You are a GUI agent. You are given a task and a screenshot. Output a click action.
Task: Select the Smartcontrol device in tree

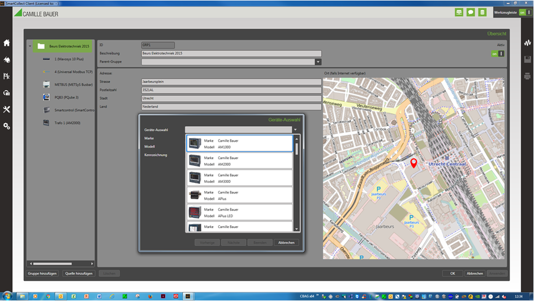(68, 110)
